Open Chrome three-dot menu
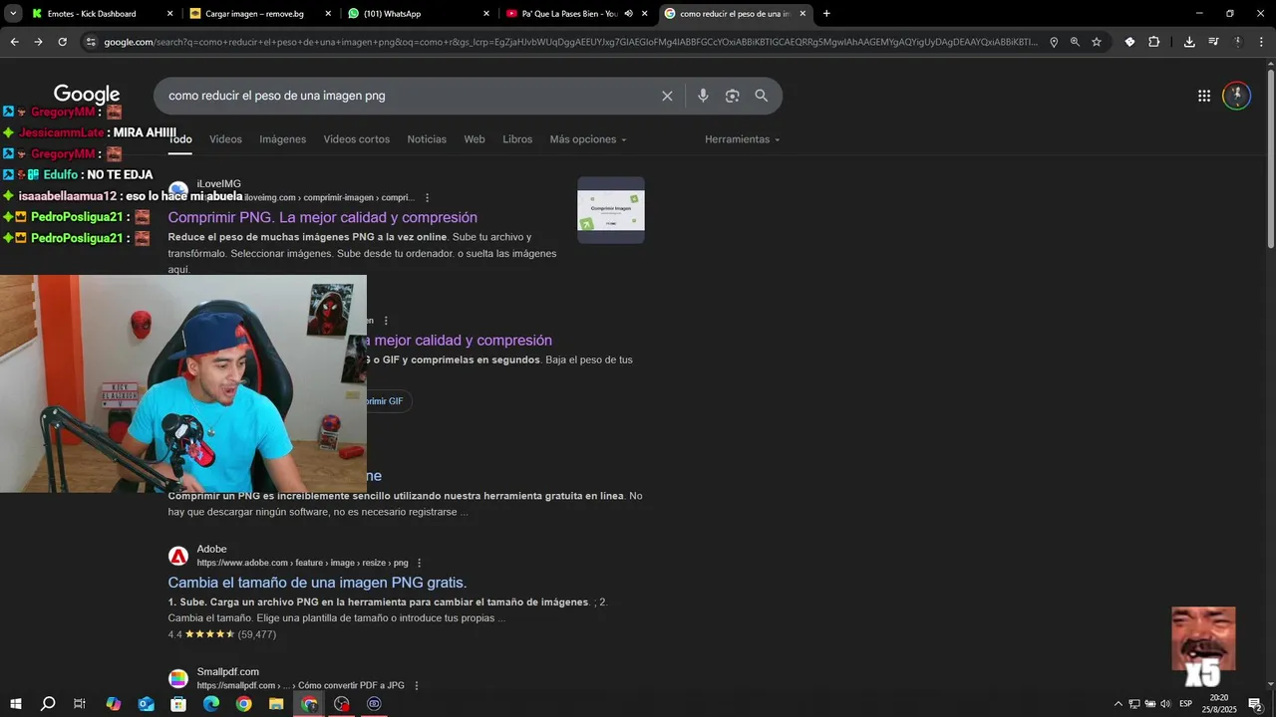The width and height of the screenshot is (1276, 717). [x=1261, y=42]
